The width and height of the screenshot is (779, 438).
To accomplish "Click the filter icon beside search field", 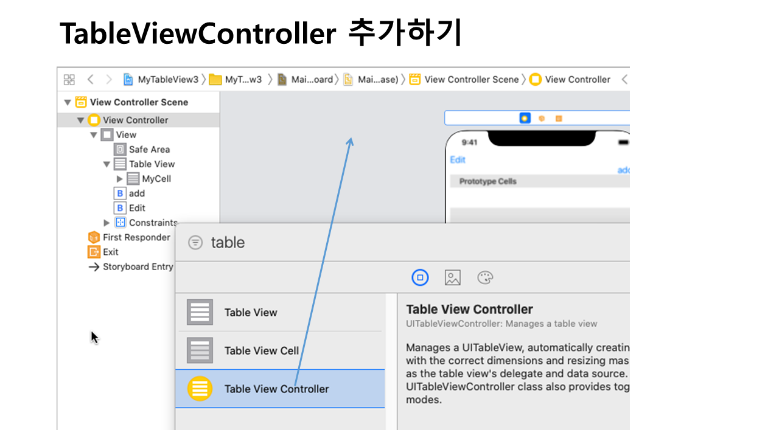I will pyautogui.click(x=195, y=243).
